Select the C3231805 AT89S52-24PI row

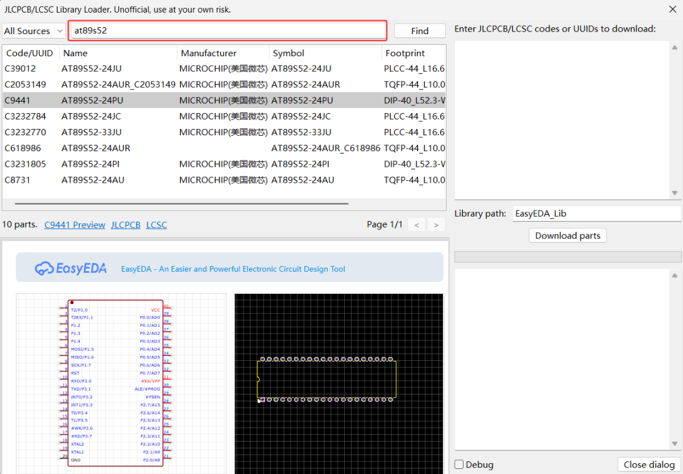click(x=225, y=164)
